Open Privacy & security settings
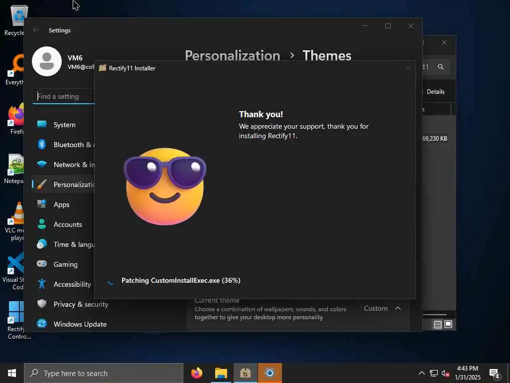 [72, 304]
